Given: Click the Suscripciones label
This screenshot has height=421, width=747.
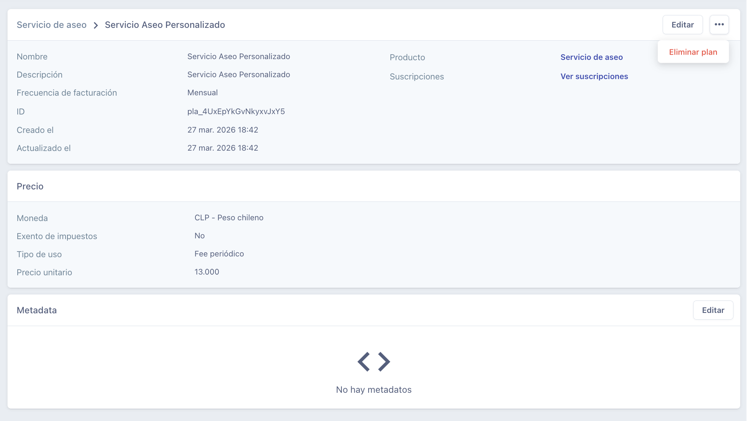Looking at the screenshot, I should [x=417, y=77].
